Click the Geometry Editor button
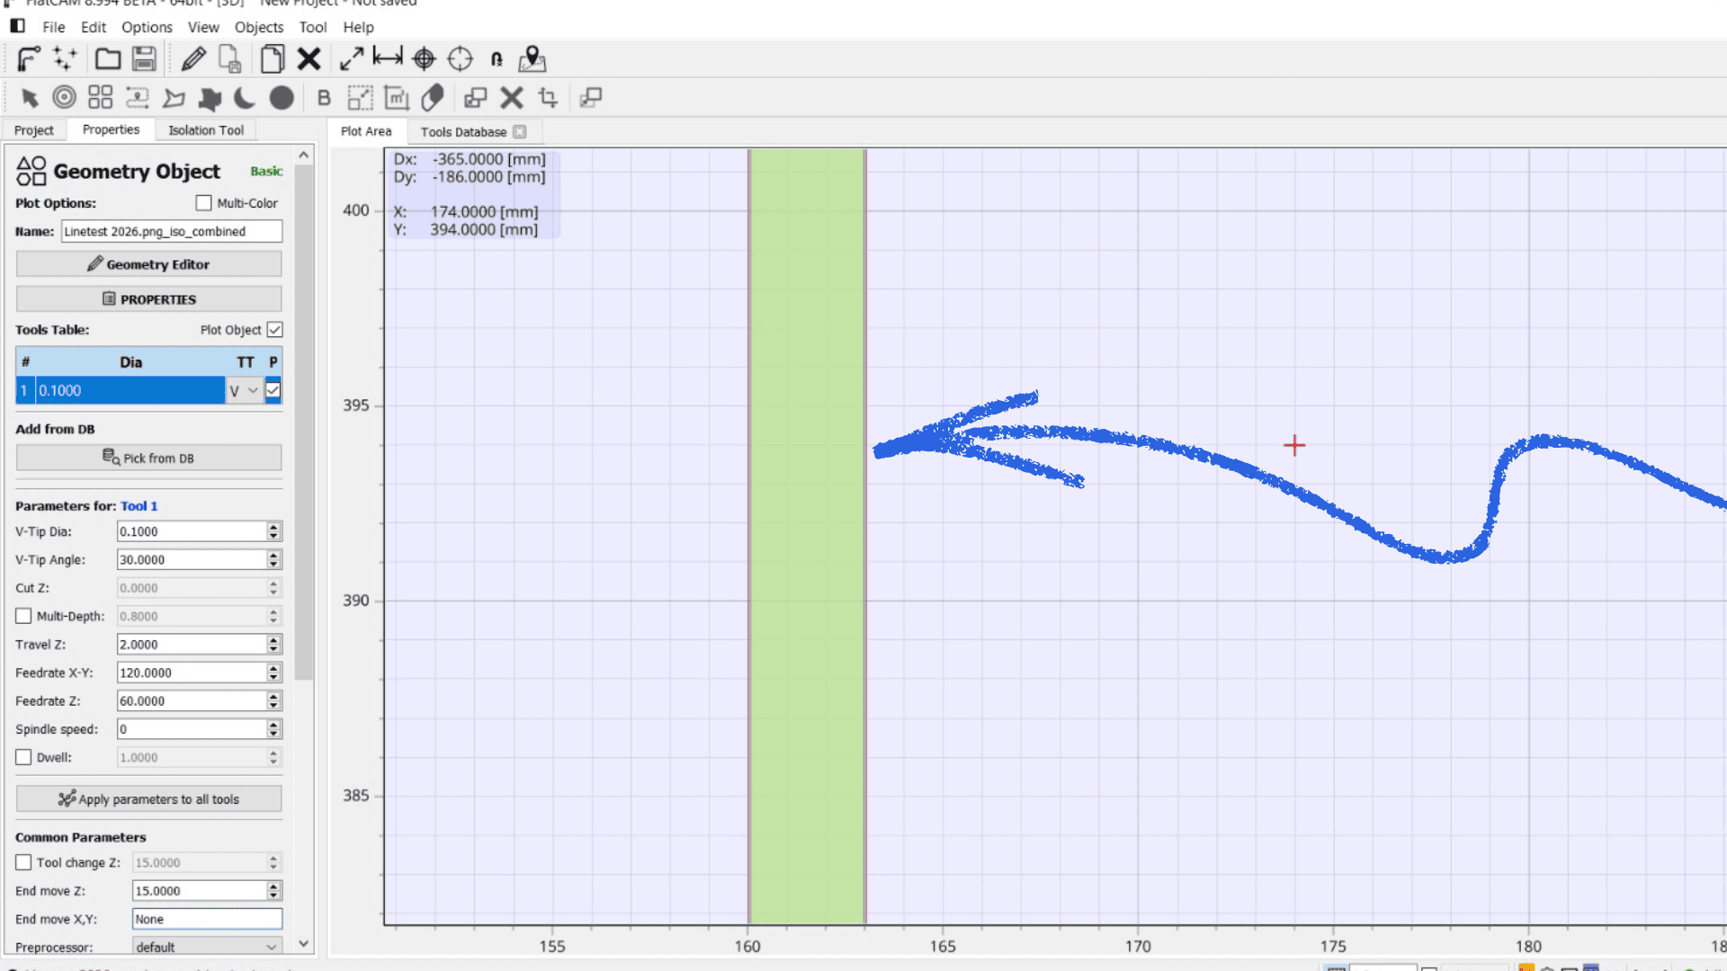The image size is (1727, 971). (148, 264)
